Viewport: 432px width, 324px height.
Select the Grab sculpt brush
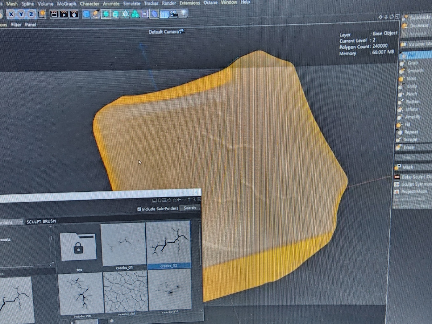[x=415, y=63]
